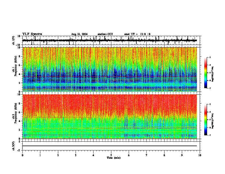Click the '6' kHz tick on ch.1 spectrogram
Image resolution: width=225 pixels, height=174 pixels.
(20, 65)
